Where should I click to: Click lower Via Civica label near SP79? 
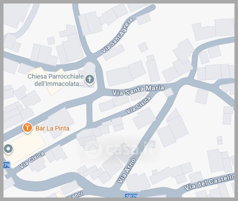(32, 160)
